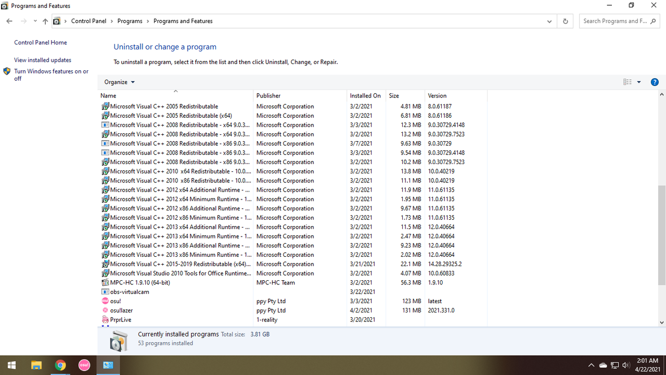Click Control Panel in the breadcrumb
Image resolution: width=666 pixels, height=375 pixels.
point(88,21)
